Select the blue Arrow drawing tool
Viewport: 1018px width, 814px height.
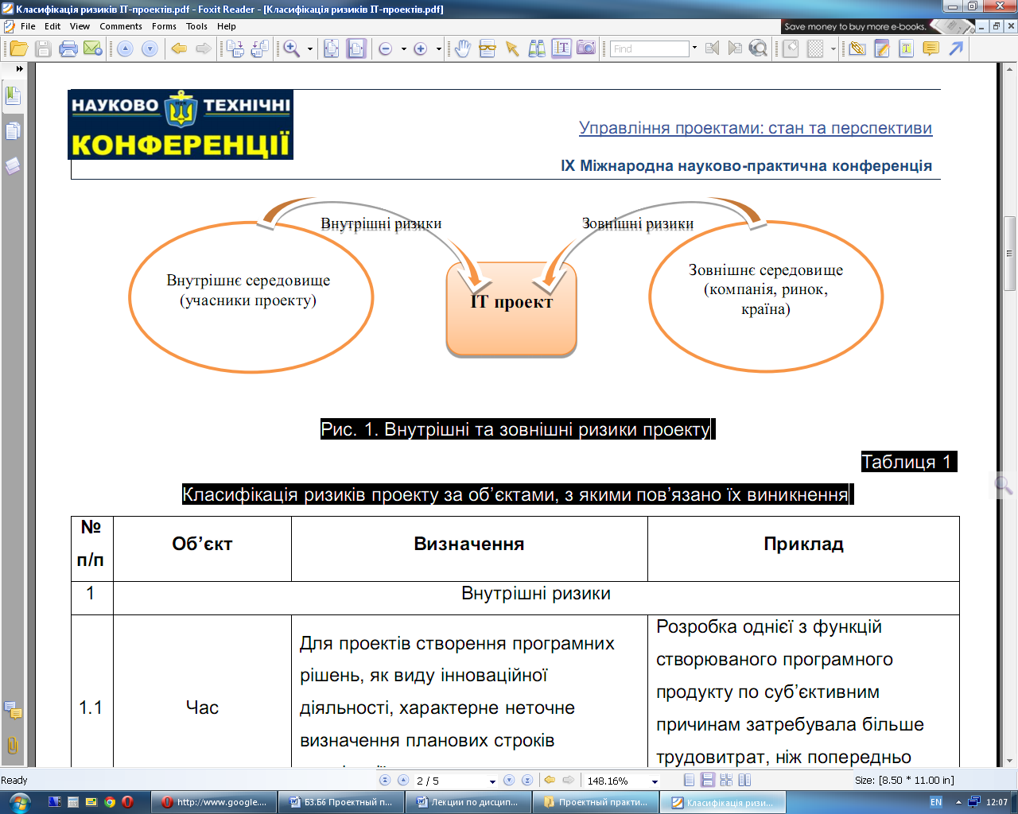956,48
